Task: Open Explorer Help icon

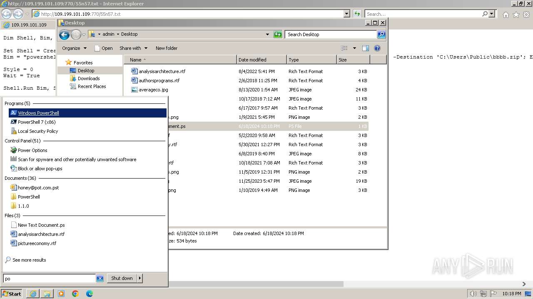Action: click(x=377, y=48)
